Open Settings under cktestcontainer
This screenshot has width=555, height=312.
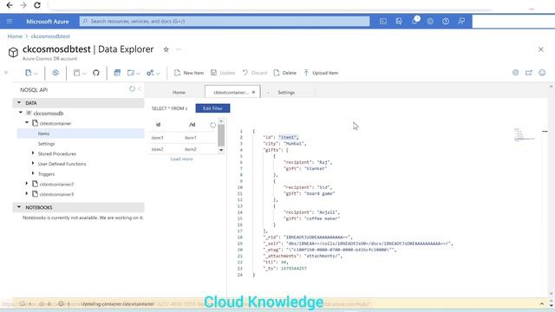pyautogui.click(x=46, y=144)
